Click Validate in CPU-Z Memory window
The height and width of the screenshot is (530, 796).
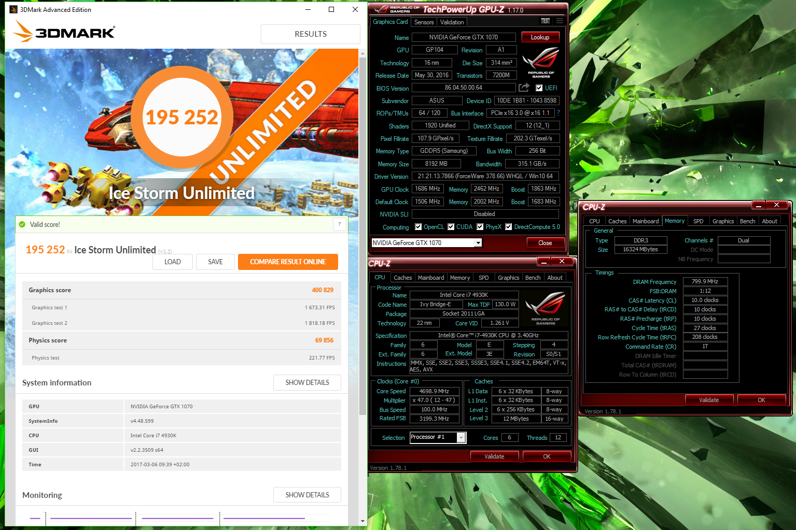(709, 400)
